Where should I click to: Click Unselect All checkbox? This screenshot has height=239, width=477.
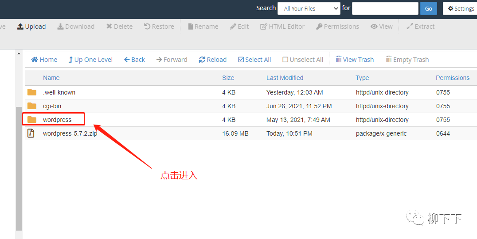coord(285,60)
